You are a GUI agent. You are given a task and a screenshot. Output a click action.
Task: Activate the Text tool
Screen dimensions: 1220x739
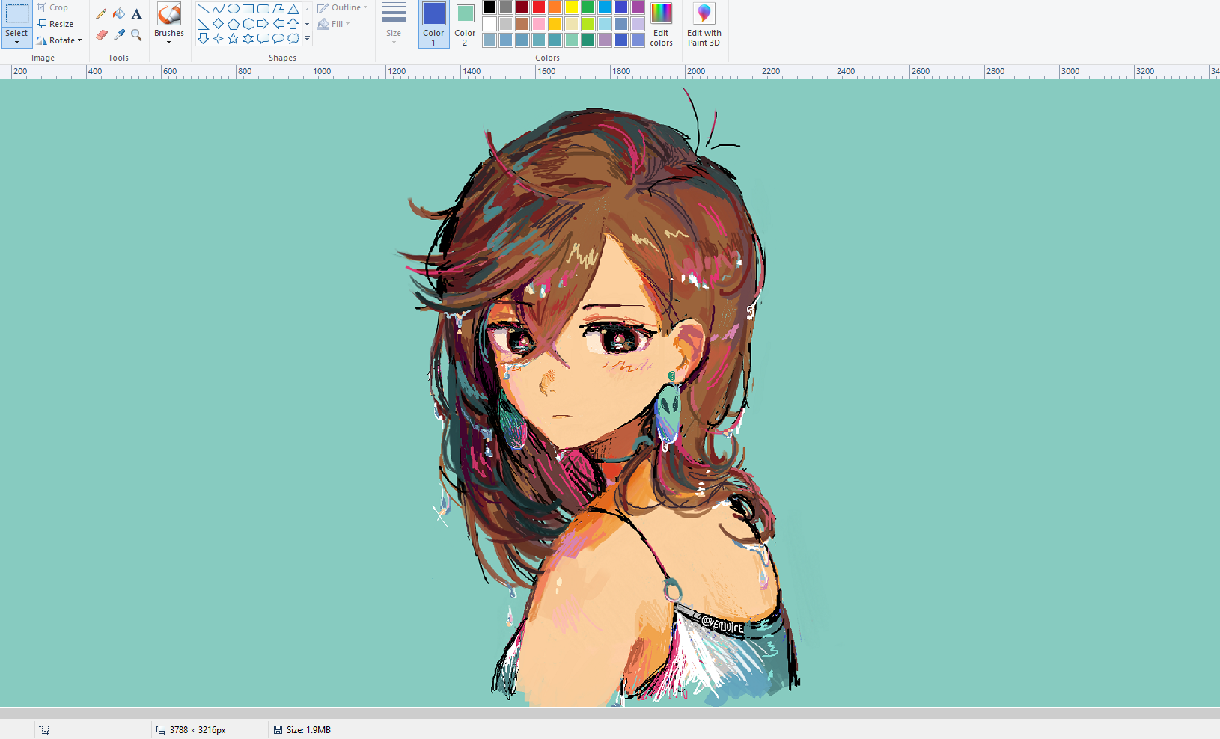[x=136, y=14]
